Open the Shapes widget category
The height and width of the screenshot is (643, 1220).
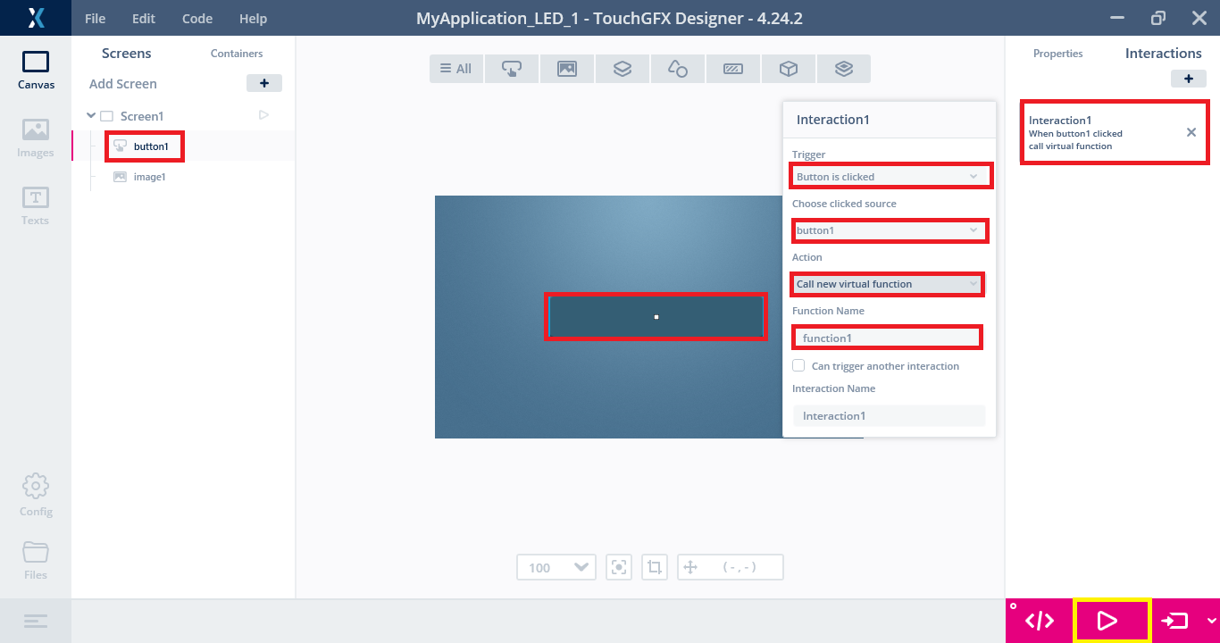678,69
